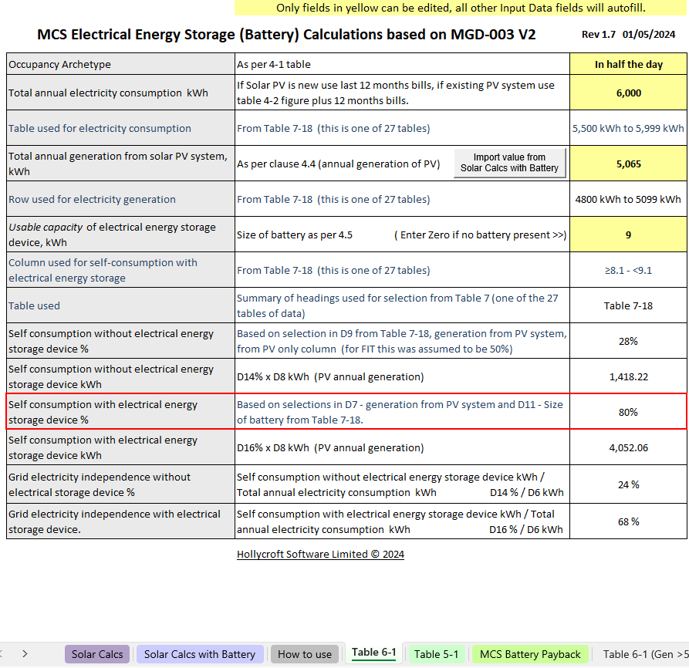Image resolution: width=689 pixels, height=668 pixels.
Task: Click the next sheet navigation arrow
Action: tap(25, 653)
